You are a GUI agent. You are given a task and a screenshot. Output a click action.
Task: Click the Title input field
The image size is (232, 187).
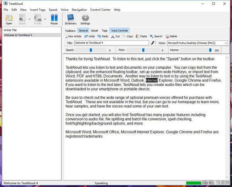tap(111, 43)
